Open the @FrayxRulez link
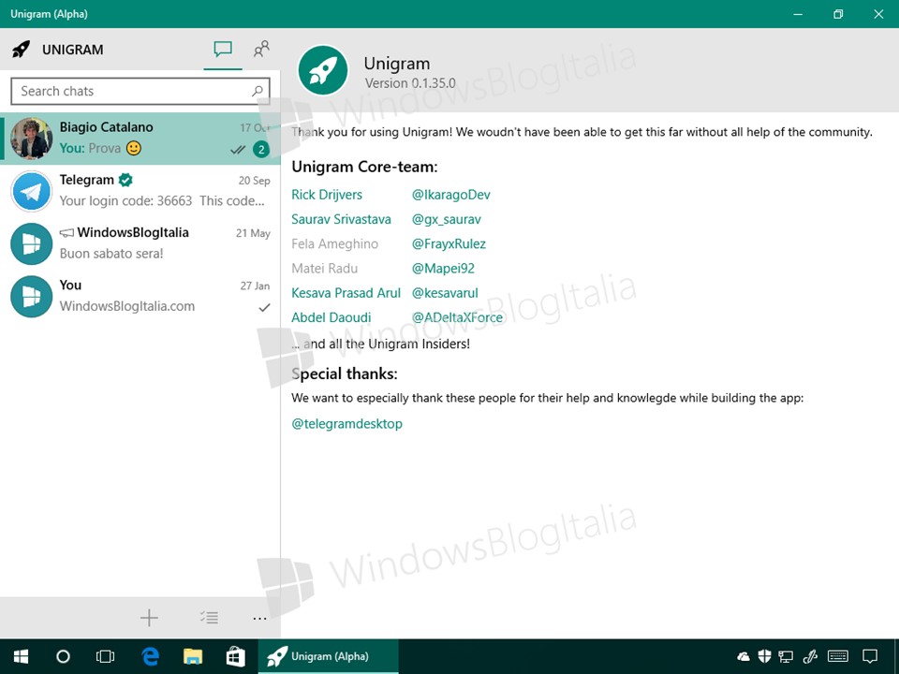899x674 pixels. point(449,244)
